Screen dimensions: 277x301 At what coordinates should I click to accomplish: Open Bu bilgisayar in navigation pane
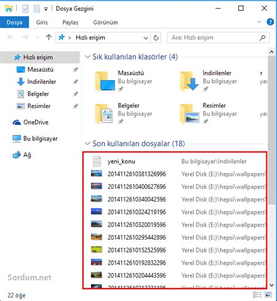pyautogui.click(x=40, y=139)
